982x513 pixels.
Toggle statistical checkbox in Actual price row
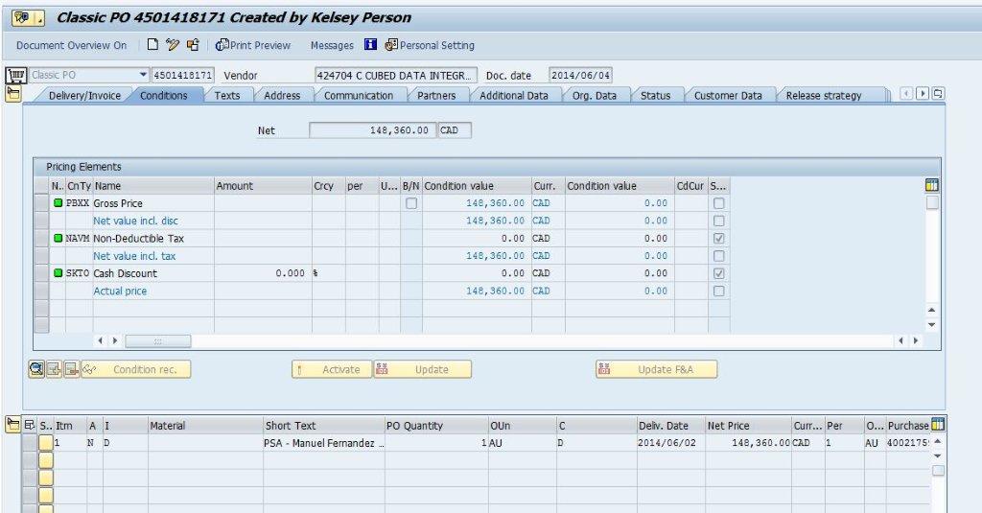click(718, 291)
